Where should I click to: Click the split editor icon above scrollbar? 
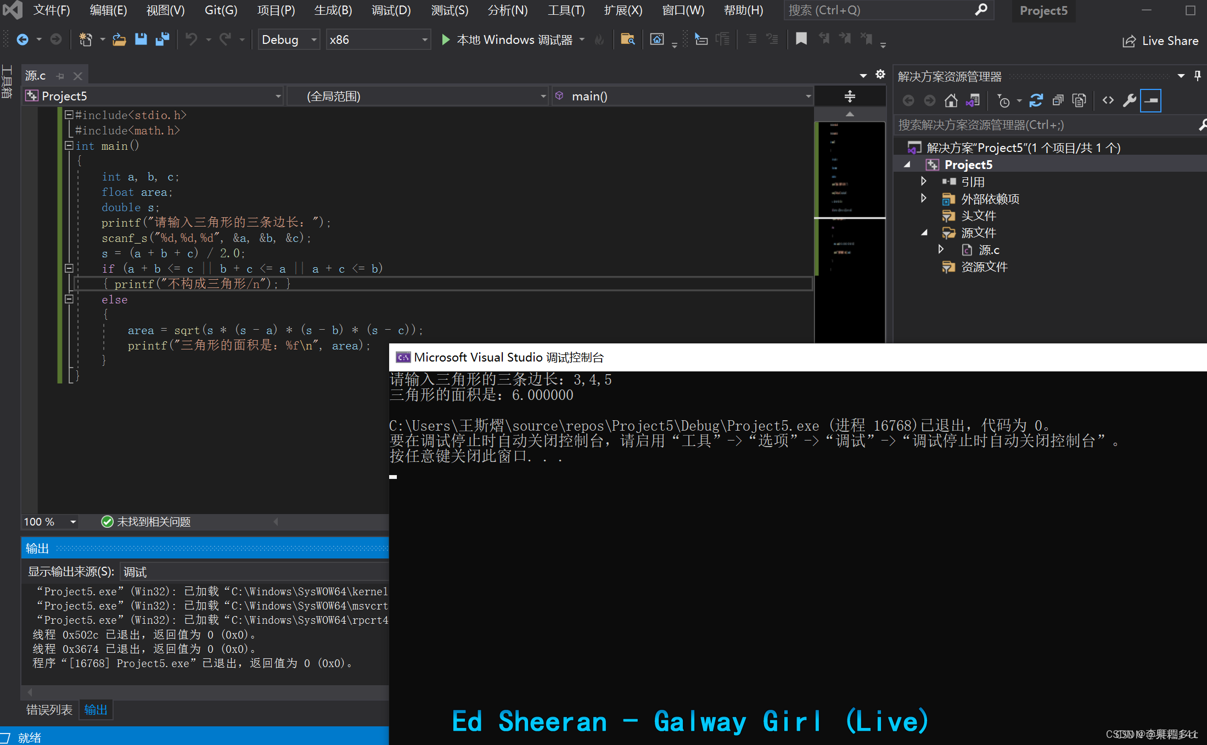[x=850, y=97]
